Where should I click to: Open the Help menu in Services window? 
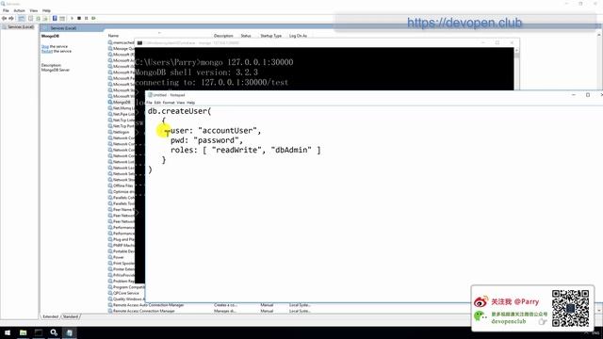click(46, 10)
